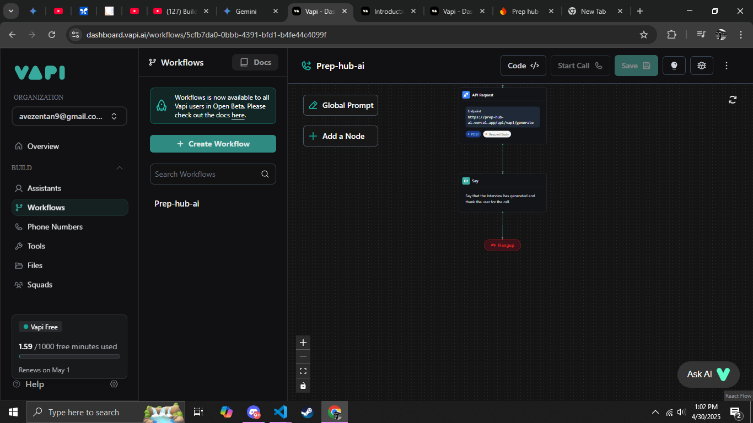Screen dimensions: 753x423
Task: Open Steam from the taskbar
Action: pyautogui.click(x=307, y=412)
